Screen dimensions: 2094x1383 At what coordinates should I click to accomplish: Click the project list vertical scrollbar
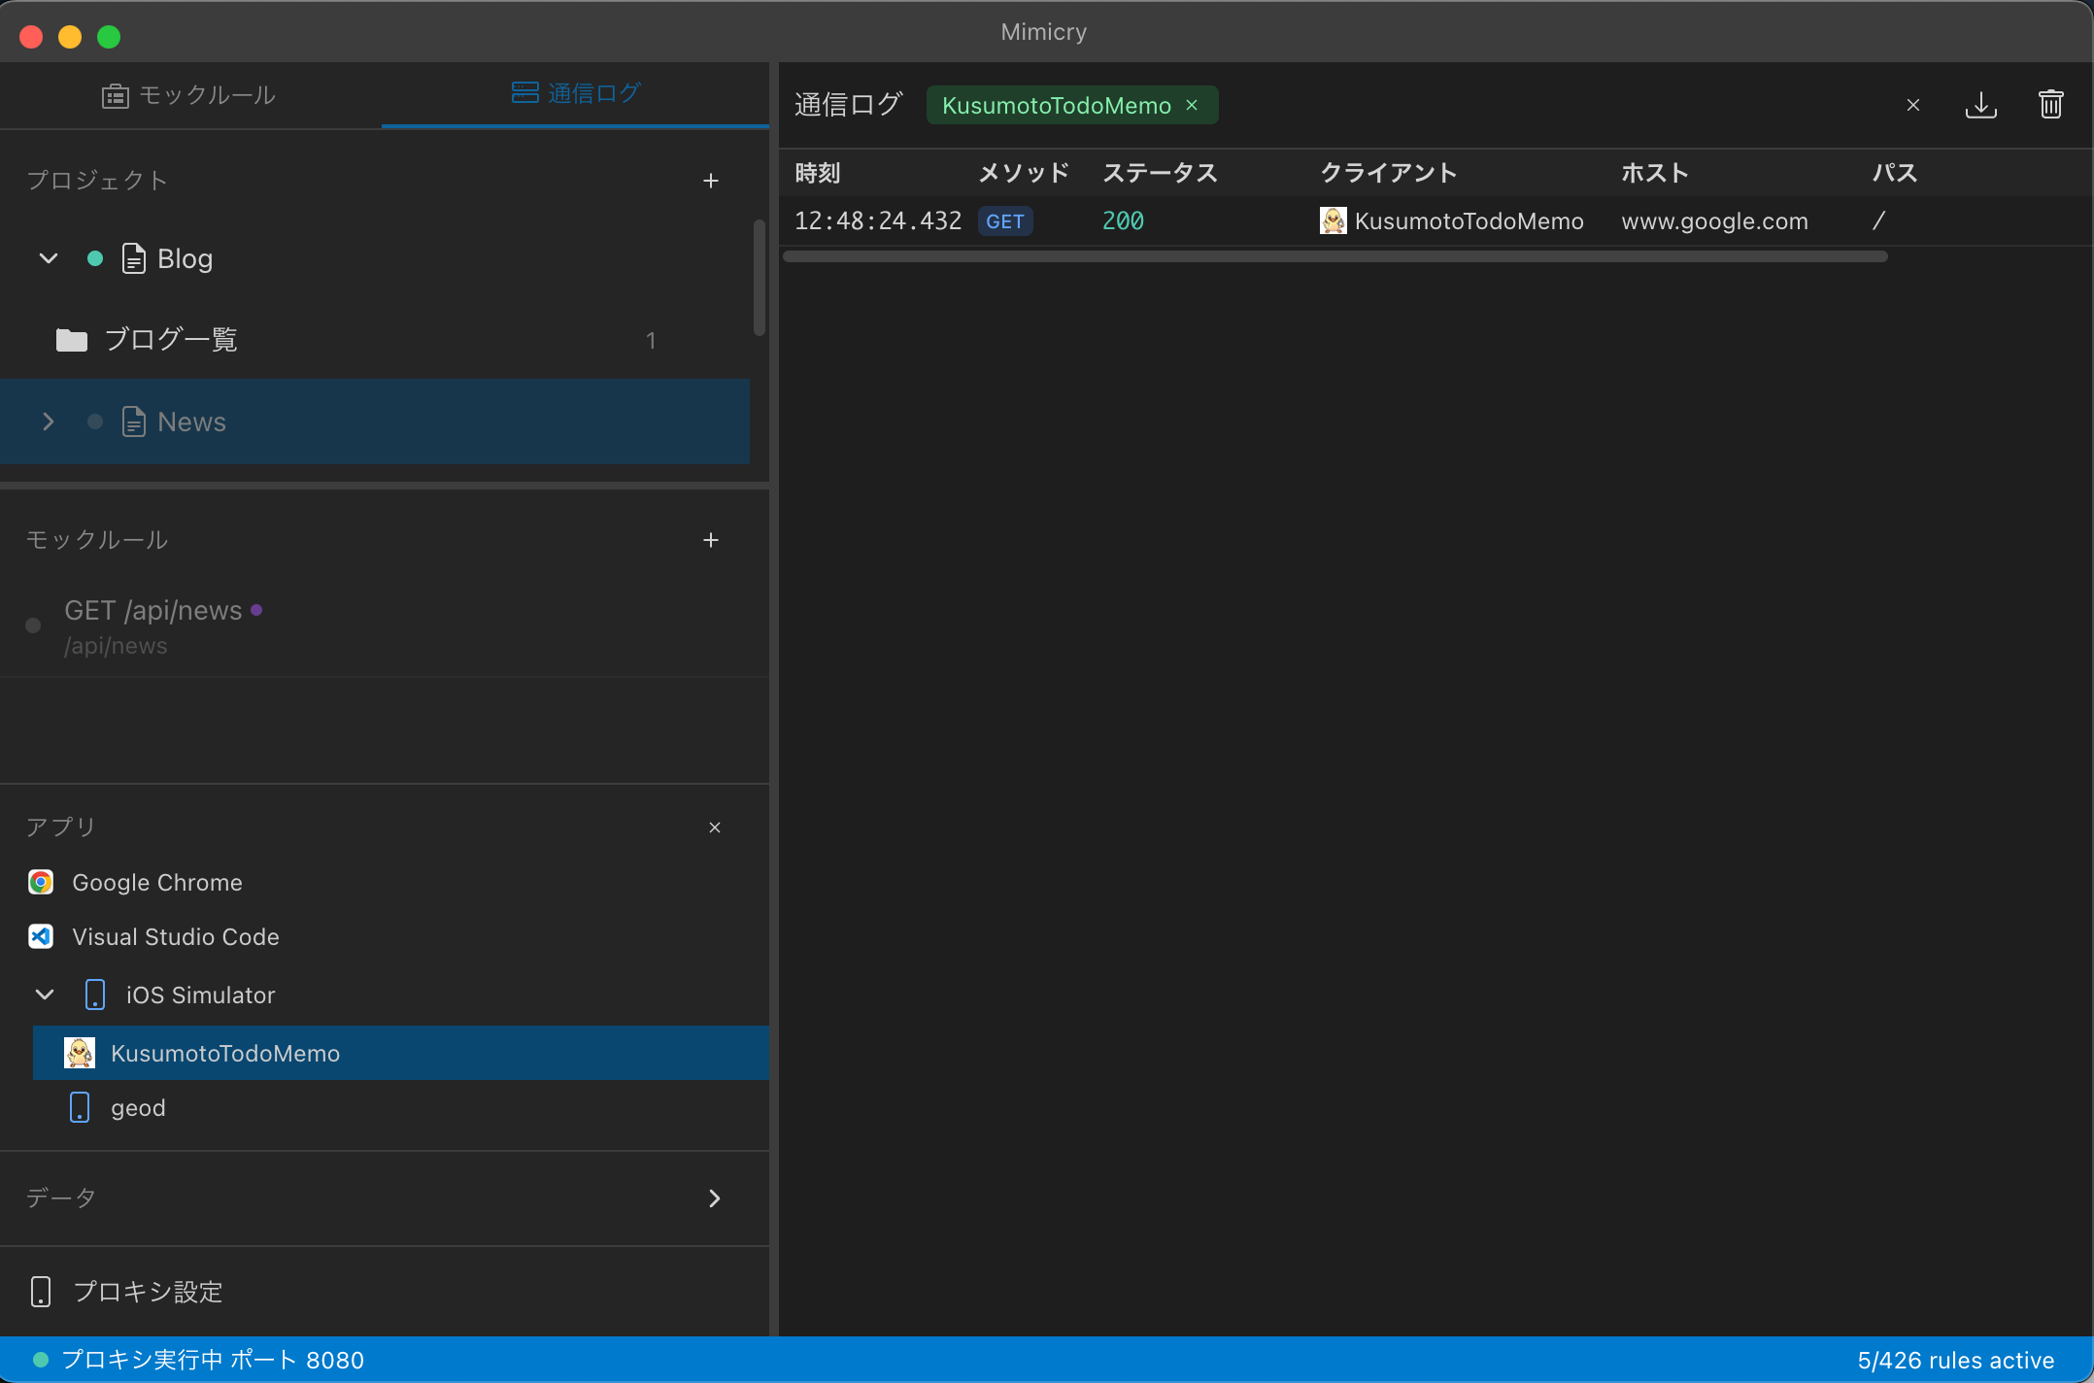(760, 278)
